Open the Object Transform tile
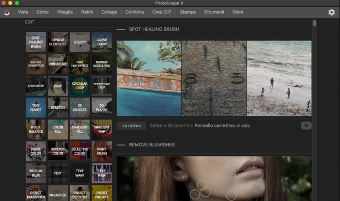Viewport: 340px width, 201px height. pyautogui.click(x=36, y=193)
